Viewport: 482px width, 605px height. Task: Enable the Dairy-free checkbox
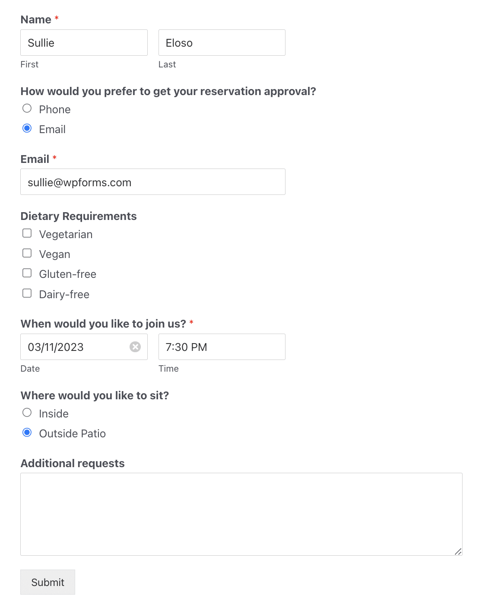click(x=27, y=293)
